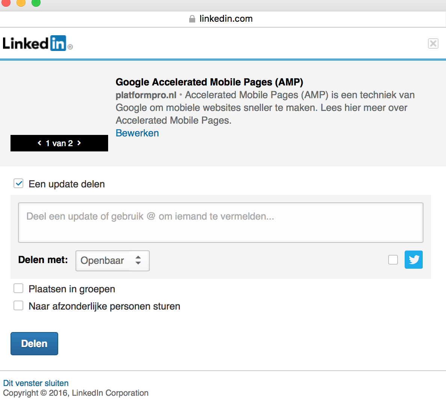Viewport: 446px width, 407px height.
Task: Enable the Twitter sharing checkbox
Action: coord(393,260)
